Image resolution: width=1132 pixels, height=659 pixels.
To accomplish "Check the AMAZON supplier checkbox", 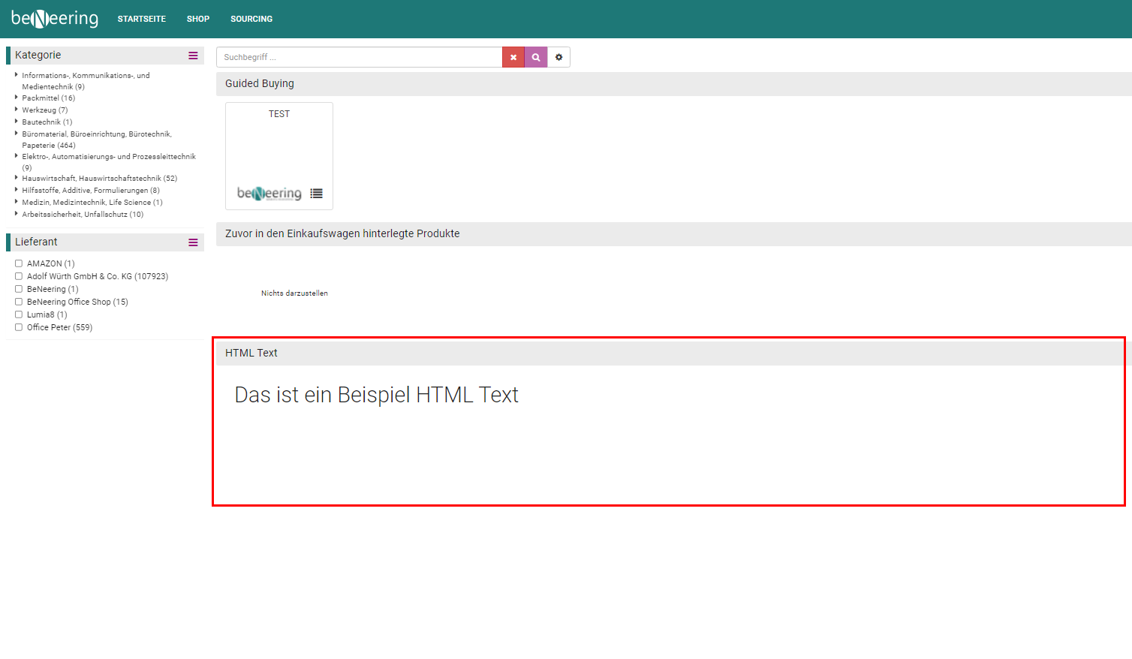I will pos(19,263).
